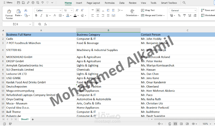
Task: Select column B header
Action: tap(108, 30)
